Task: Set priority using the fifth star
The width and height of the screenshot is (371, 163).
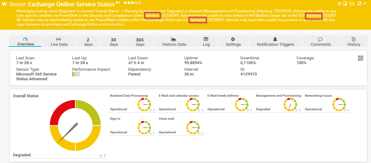Action: 140,3
